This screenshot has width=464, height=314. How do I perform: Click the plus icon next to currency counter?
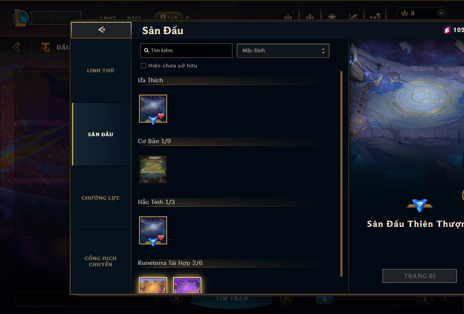pos(441,13)
